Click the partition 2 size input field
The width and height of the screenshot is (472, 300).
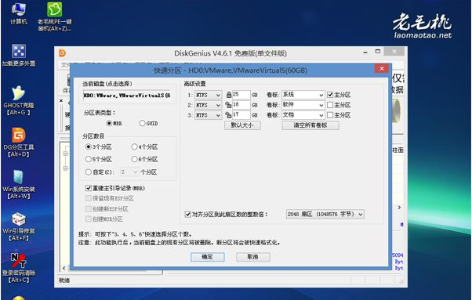241,105
